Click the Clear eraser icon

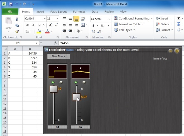(179, 30)
